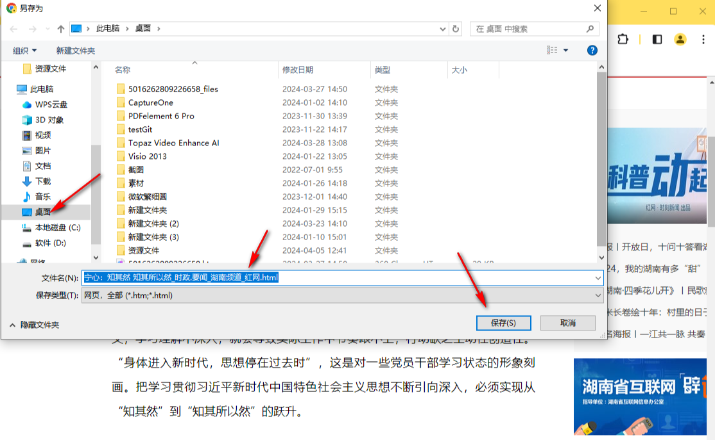
Task: Open 3D 对象 in sidebar
Action: (43, 120)
